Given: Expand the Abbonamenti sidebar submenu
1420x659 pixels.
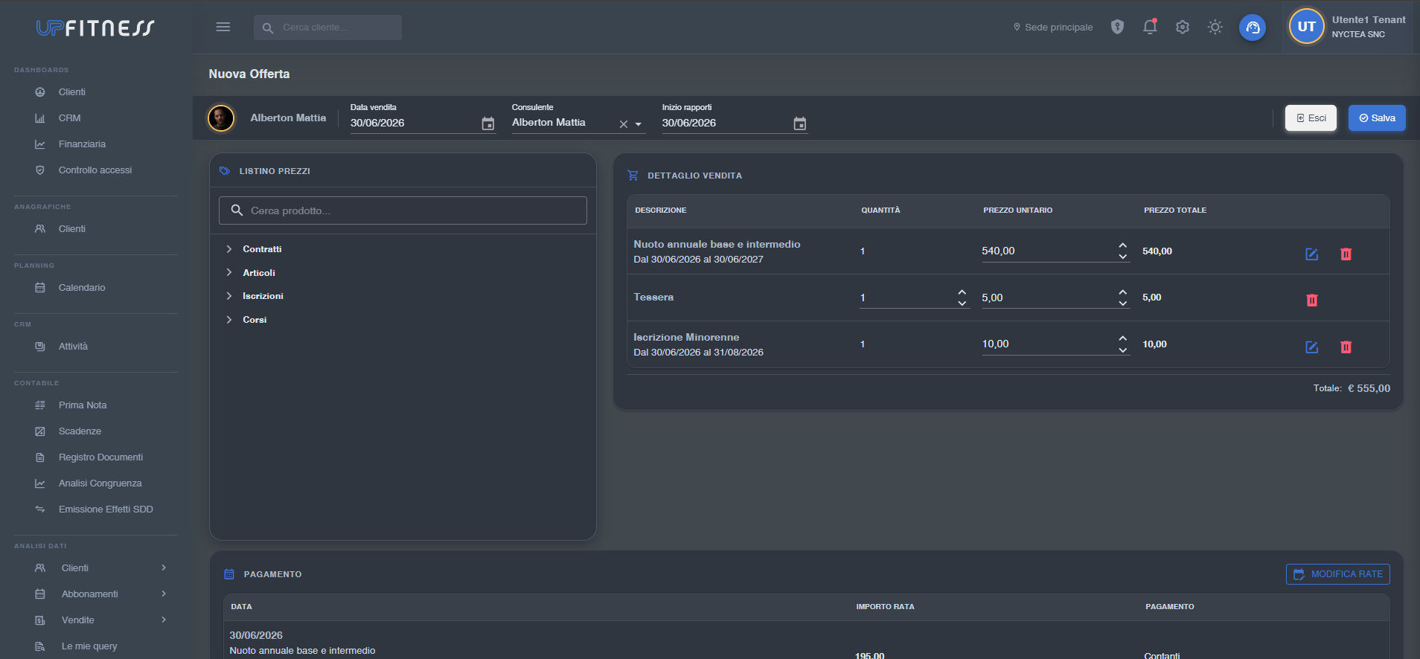Looking at the screenshot, I should [x=164, y=594].
